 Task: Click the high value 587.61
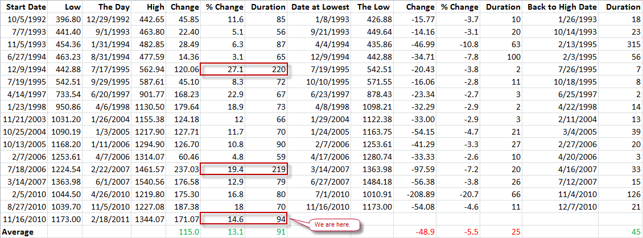click(x=151, y=81)
